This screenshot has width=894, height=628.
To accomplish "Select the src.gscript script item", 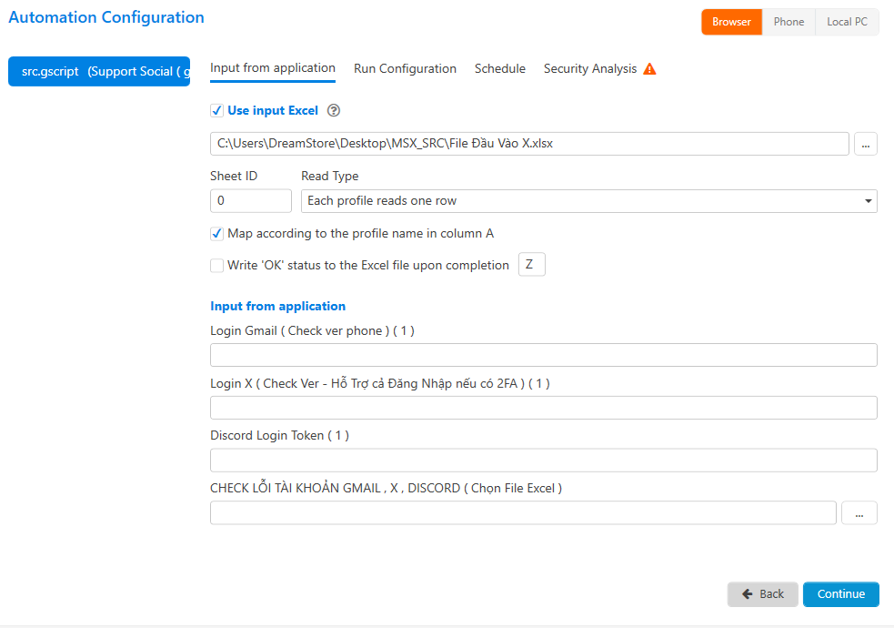I will pyautogui.click(x=98, y=71).
